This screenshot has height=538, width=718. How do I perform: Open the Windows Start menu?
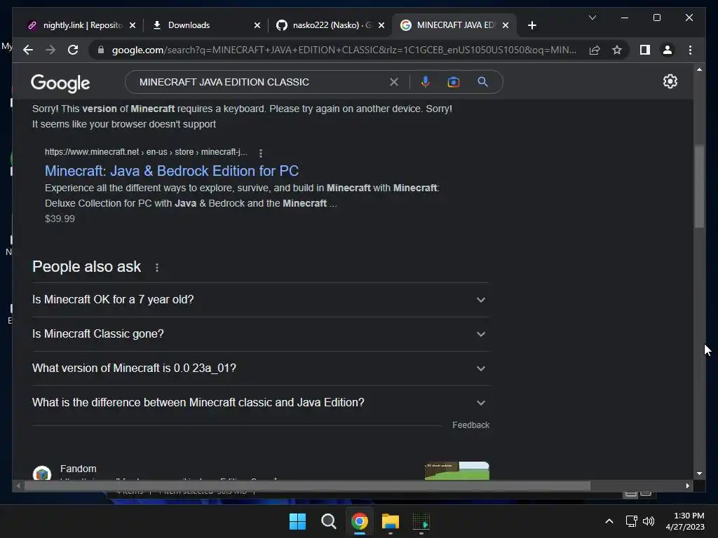(x=297, y=521)
